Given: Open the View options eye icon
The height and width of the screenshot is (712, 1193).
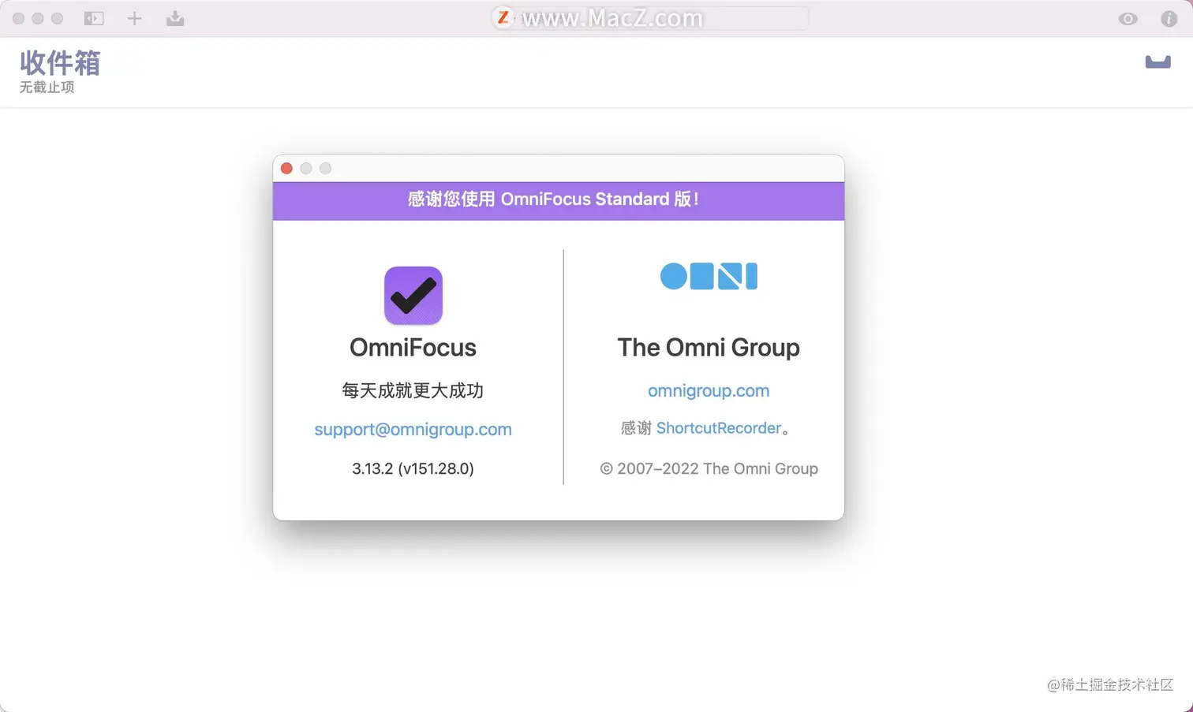Looking at the screenshot, I should (x=1128, y=19).
